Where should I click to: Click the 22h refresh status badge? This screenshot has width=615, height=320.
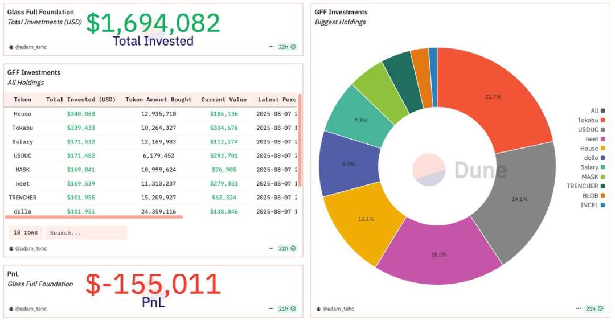pos(287,47)
